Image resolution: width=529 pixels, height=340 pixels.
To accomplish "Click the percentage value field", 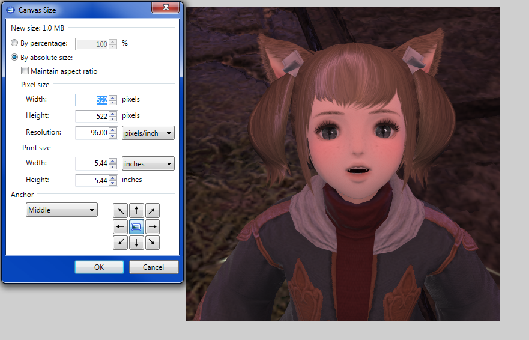I will (92, 44).
